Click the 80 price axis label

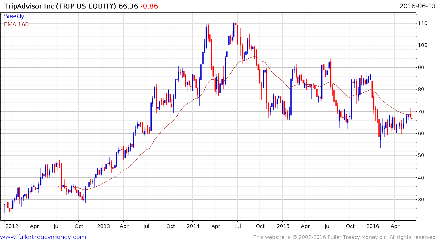pyautogui.click(x=421, y=90)
